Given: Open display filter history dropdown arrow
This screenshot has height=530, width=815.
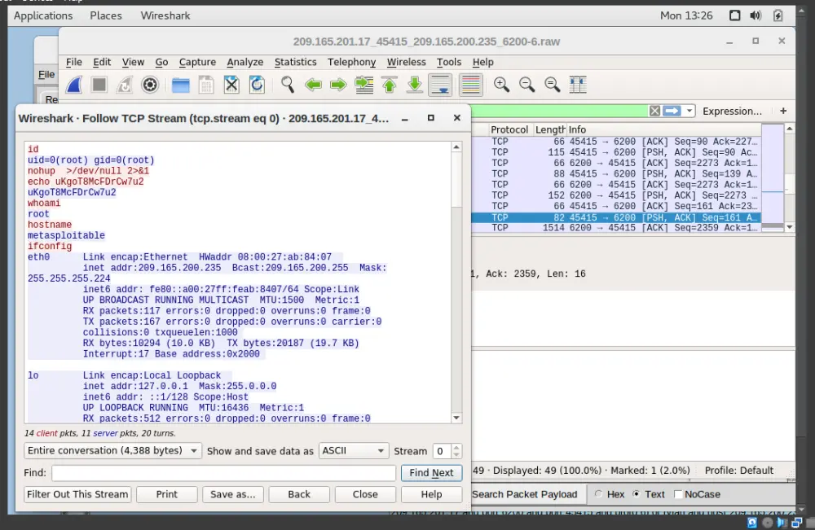Looking at the screenshot, I should click(689, 111).
